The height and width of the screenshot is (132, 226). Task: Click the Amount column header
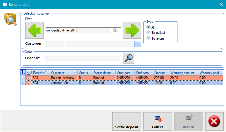(160, 73)
